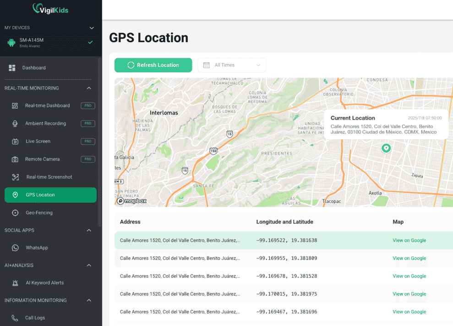The width and height of the screenshot is (453, 326).
Task: Select the GPS Location sidebar entry
Action: pos(41,195)
